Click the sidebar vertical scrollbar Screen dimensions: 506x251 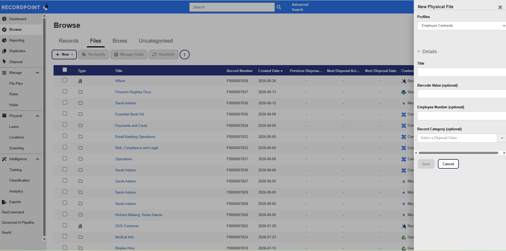pos(44,127)
